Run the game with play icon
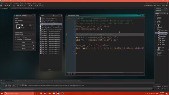The height and width of the screenshot is (95, 169). [20, 6]
